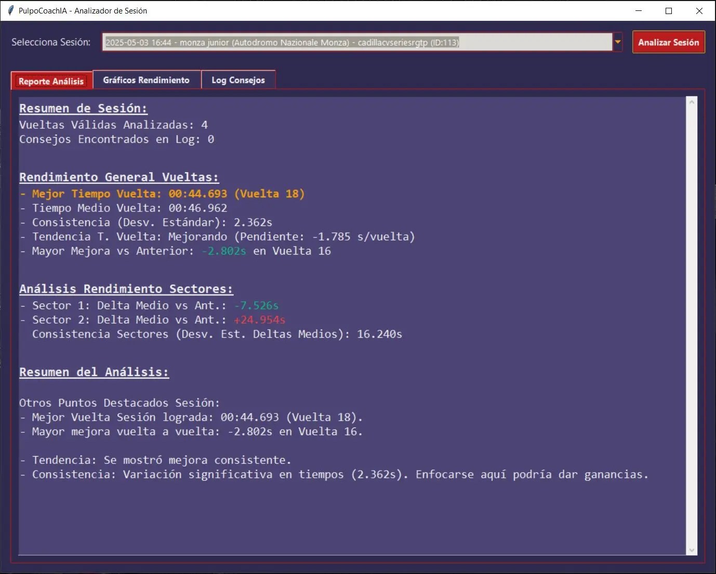The width and height of the screenshot is (716, 574).
Task: Click 'Otros Puntos Destacados Sesión:' line
Action: 120,403
